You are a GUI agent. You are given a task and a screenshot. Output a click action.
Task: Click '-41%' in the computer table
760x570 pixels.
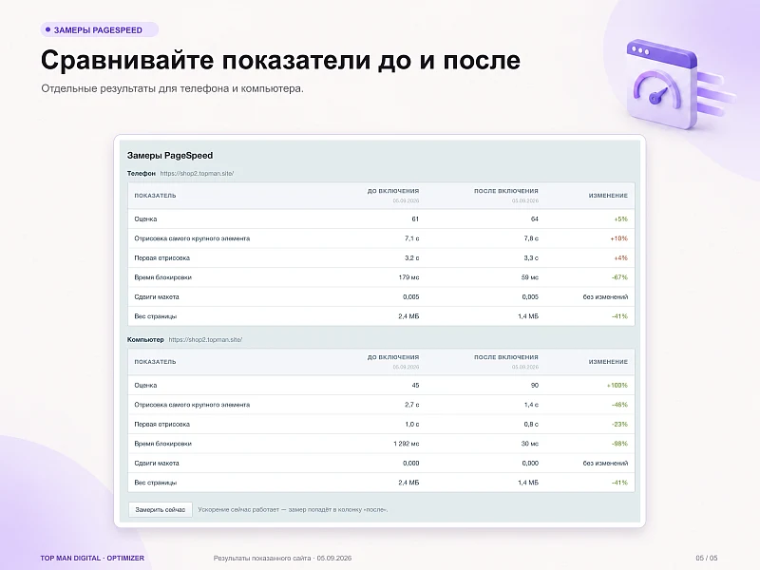coord(620,483)
